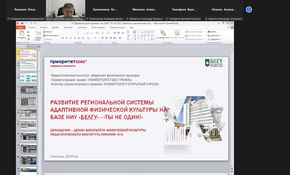Click the Save icon in quick access toolbar
This screenshot has width=290, height=175.
[22, 23]
